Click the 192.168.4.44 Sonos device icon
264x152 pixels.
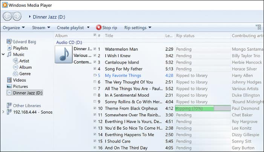tap(9, 112)
